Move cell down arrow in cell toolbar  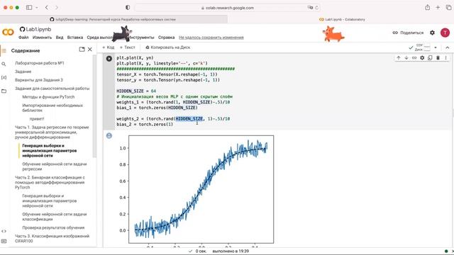tap(406, 58)
